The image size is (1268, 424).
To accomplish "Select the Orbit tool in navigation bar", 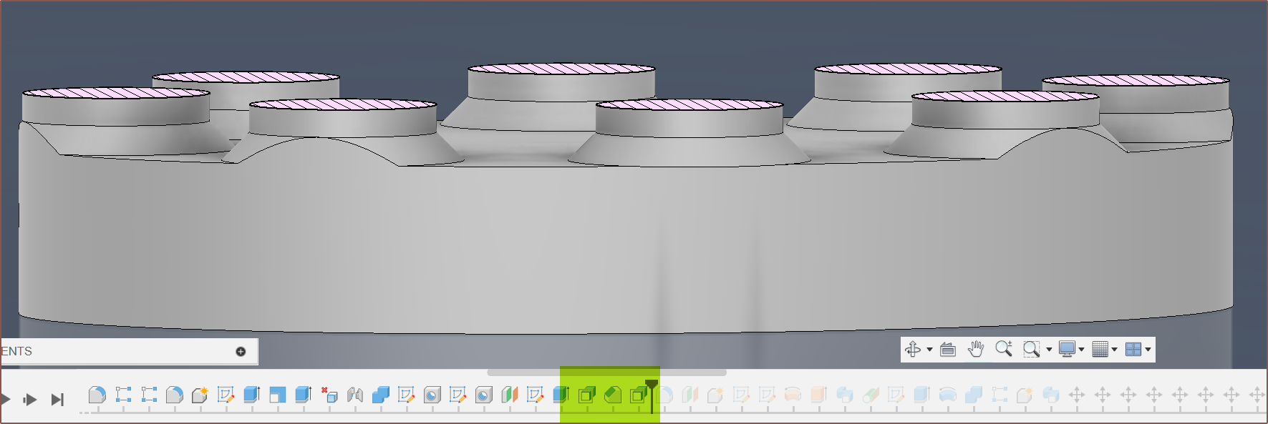I will coord(913,350).
